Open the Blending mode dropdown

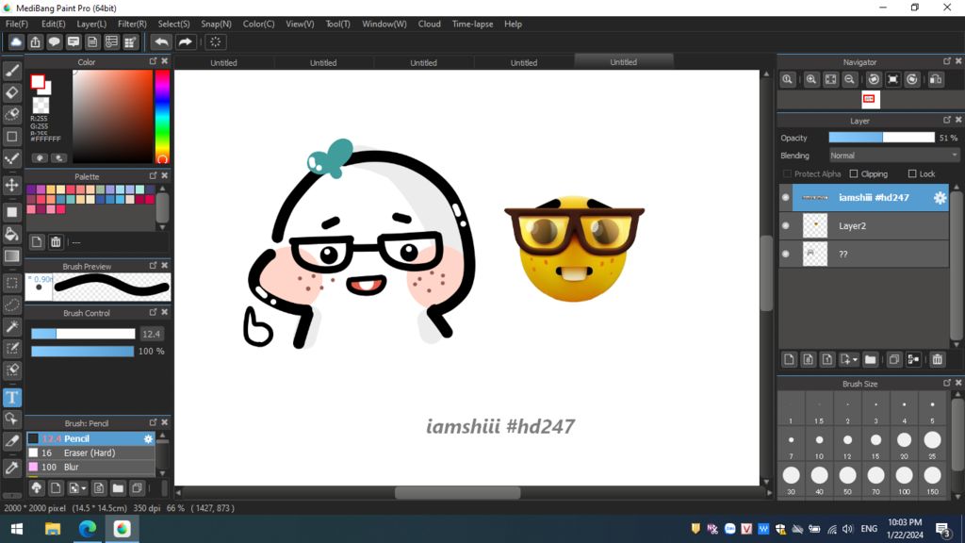tap(893, 156)
